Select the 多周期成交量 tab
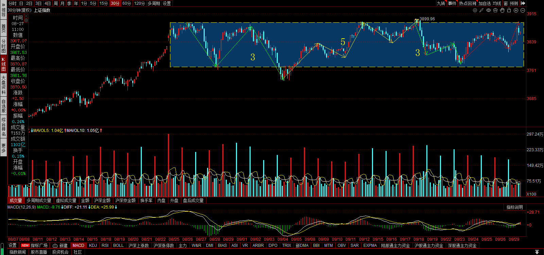Image resolution: width=544 pixels, height=255 pixels. tap(39, 200)
